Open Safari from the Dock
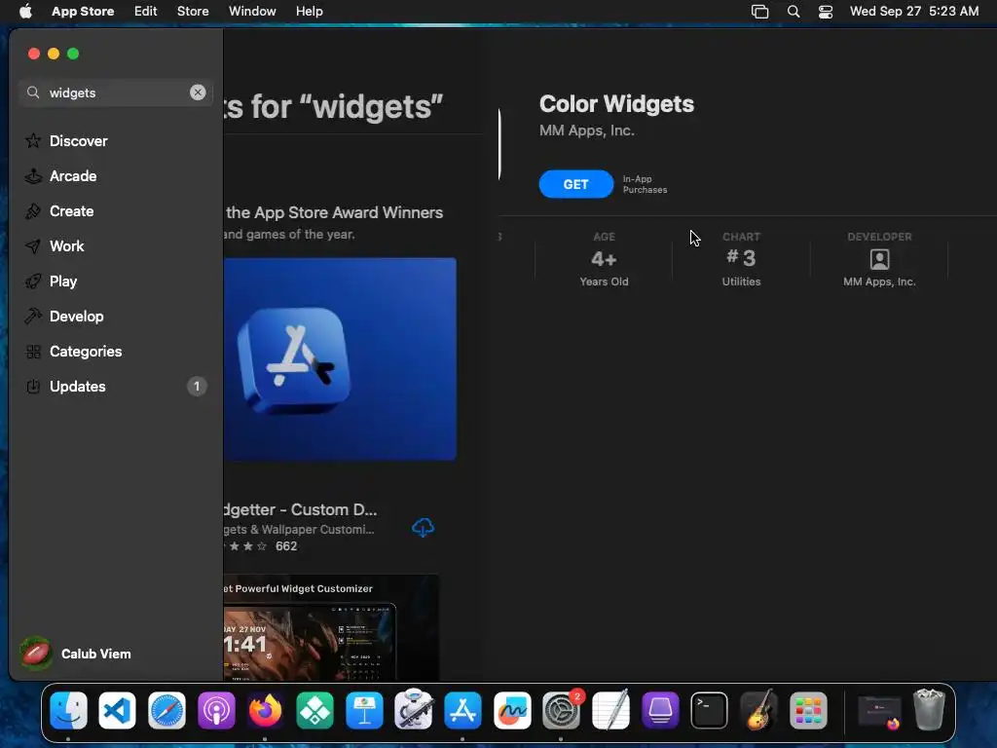The width and height of the screenshot is (997, 748). [167, 710]
